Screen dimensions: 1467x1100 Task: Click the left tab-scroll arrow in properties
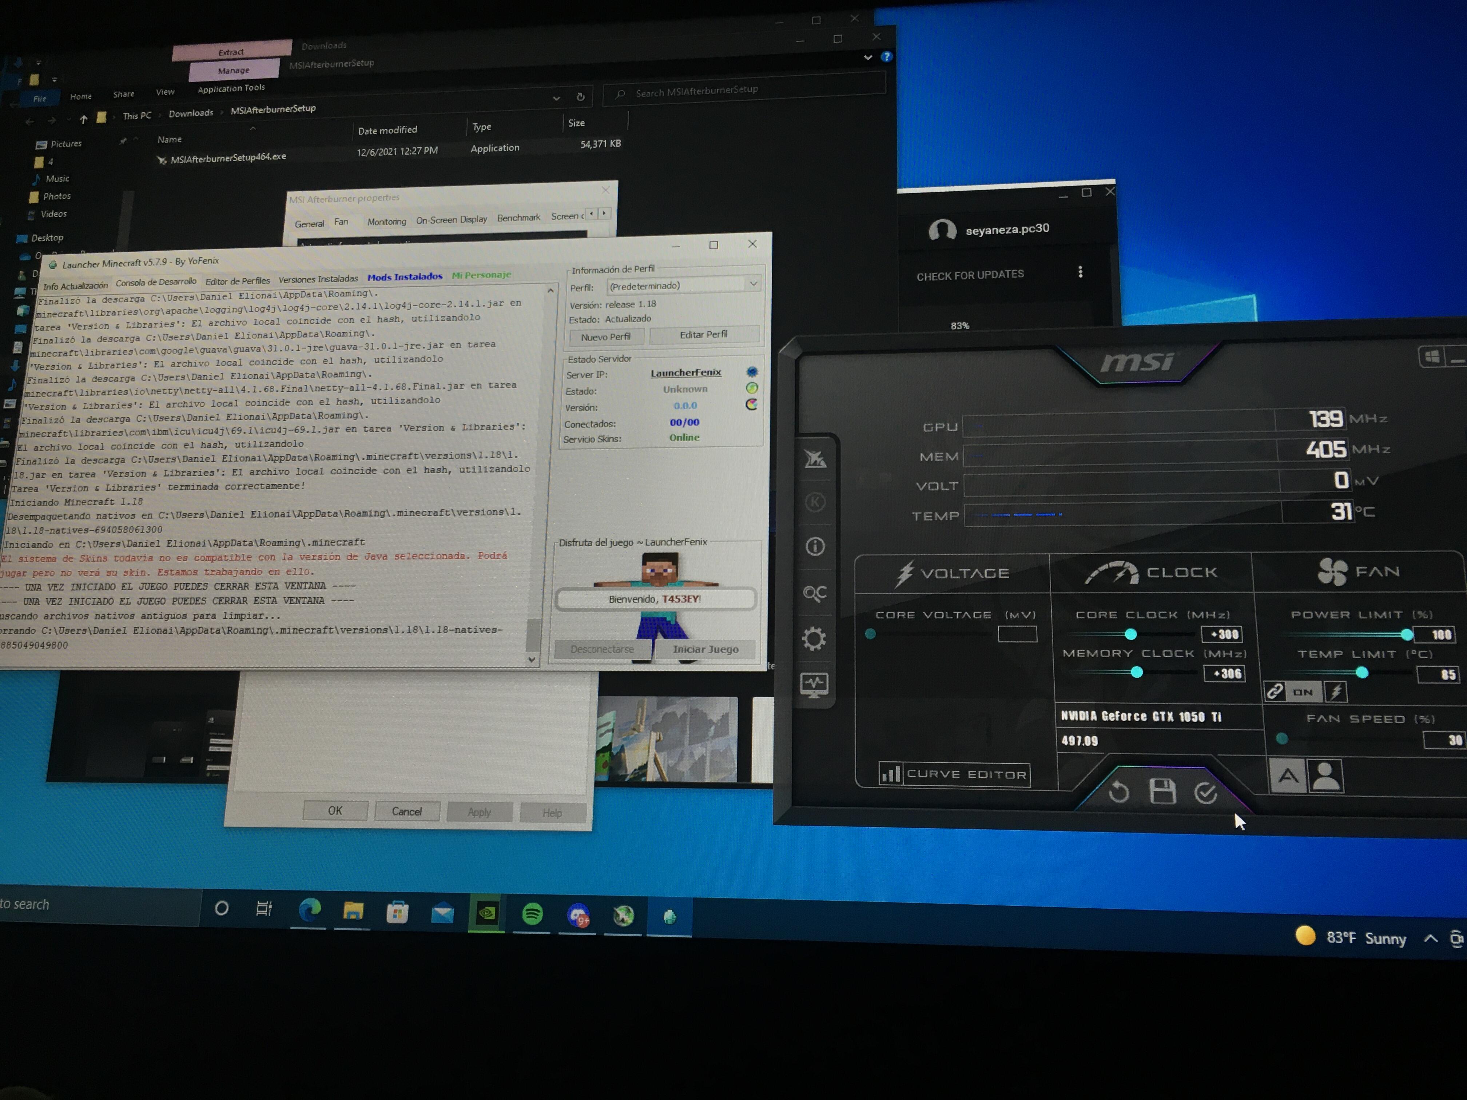click(x=592, y=213)
